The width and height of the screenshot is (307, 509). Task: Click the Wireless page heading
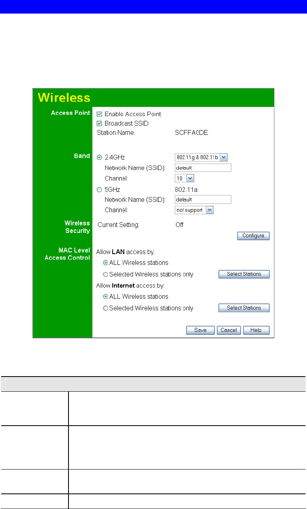(x=64, y=98)
